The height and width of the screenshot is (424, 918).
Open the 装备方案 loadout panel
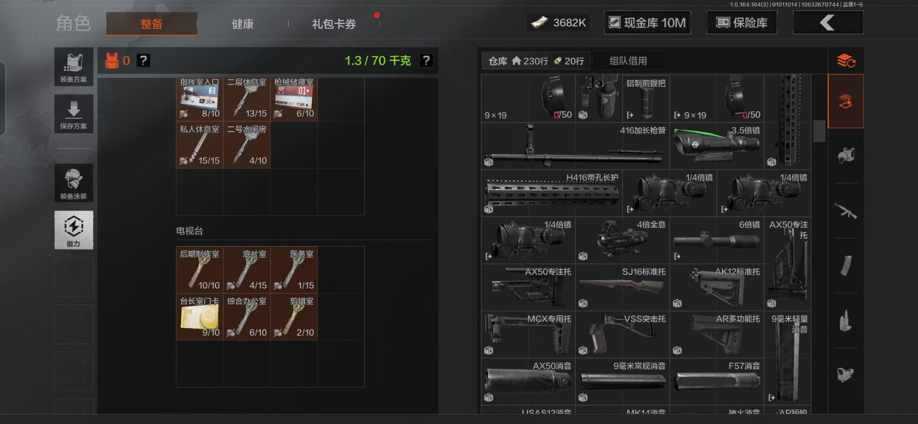(74, 67)
